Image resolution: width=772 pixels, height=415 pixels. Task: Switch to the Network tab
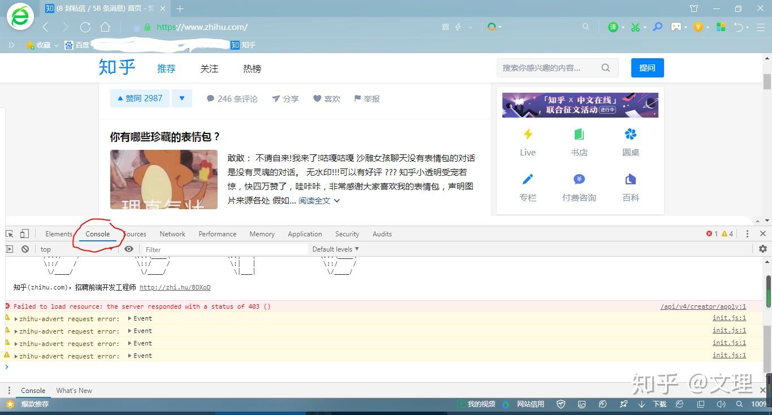172,234
